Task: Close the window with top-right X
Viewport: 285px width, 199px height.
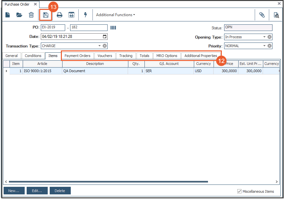Action: pyautogui.click(x=279, y=3)
